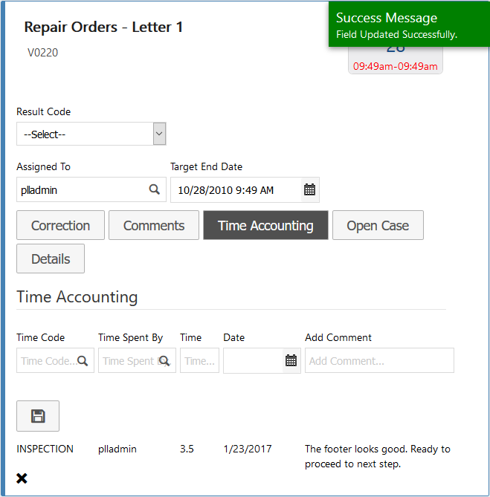Click the Time Spent By search icon
The height and width of the screenshot is (497, 490).
[x=164, y=360]
